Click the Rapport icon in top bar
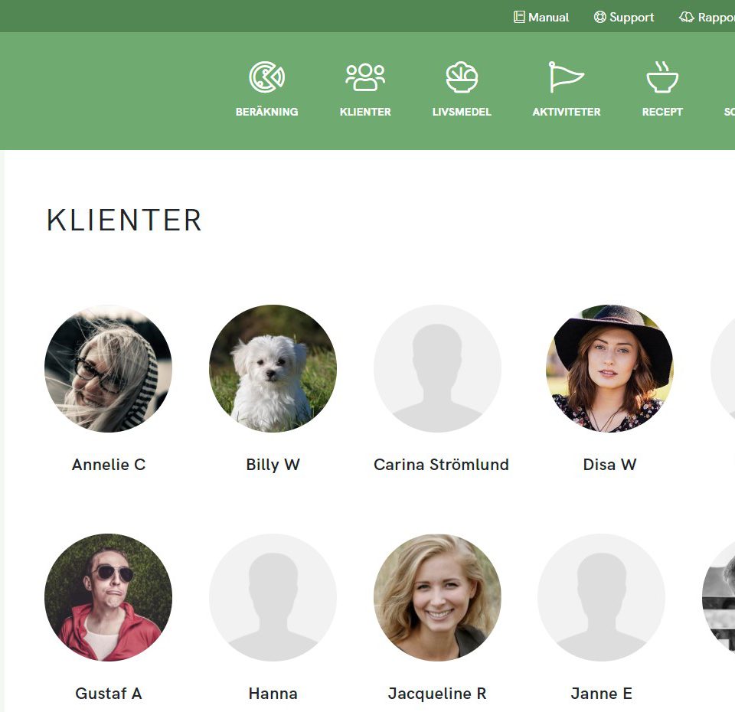This screenshot has width=735, height=712. coord(686,18)
